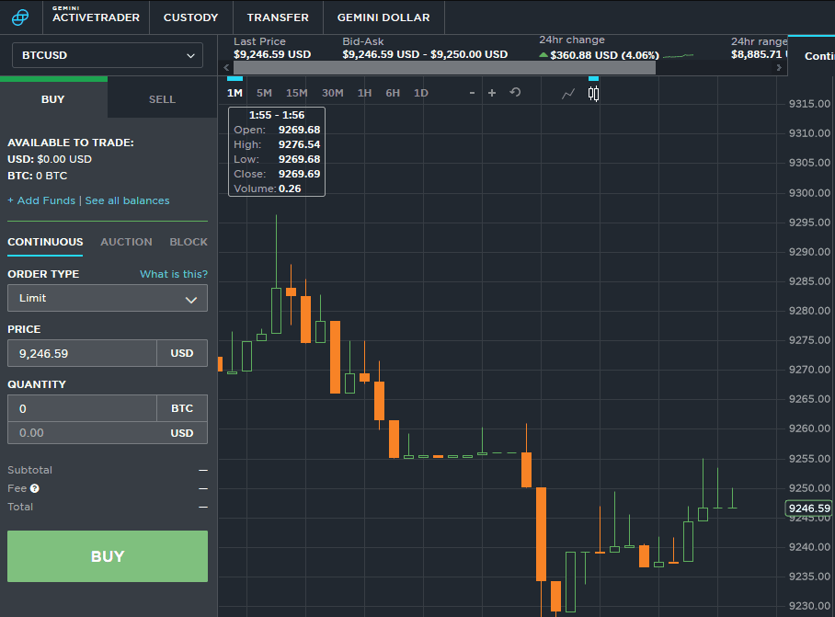
Task: Open the Gemini Dollar tab
Action: (383, 17)
